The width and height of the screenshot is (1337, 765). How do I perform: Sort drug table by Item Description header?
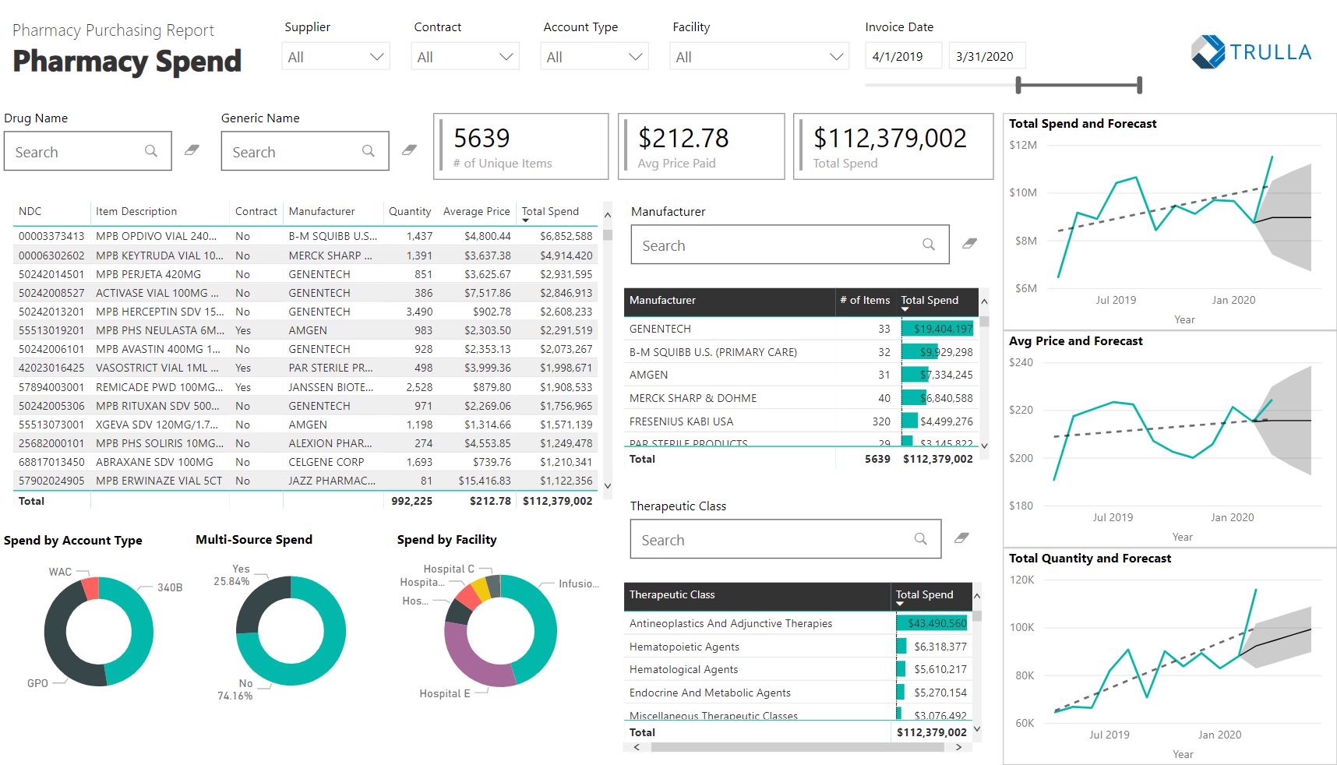point(136,211)
